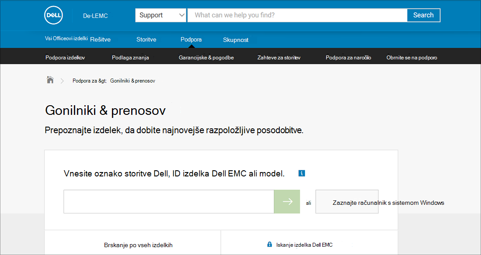Click the 'Vnesite oznako storitve Dell' prompt text

click(x=174, y=174)
